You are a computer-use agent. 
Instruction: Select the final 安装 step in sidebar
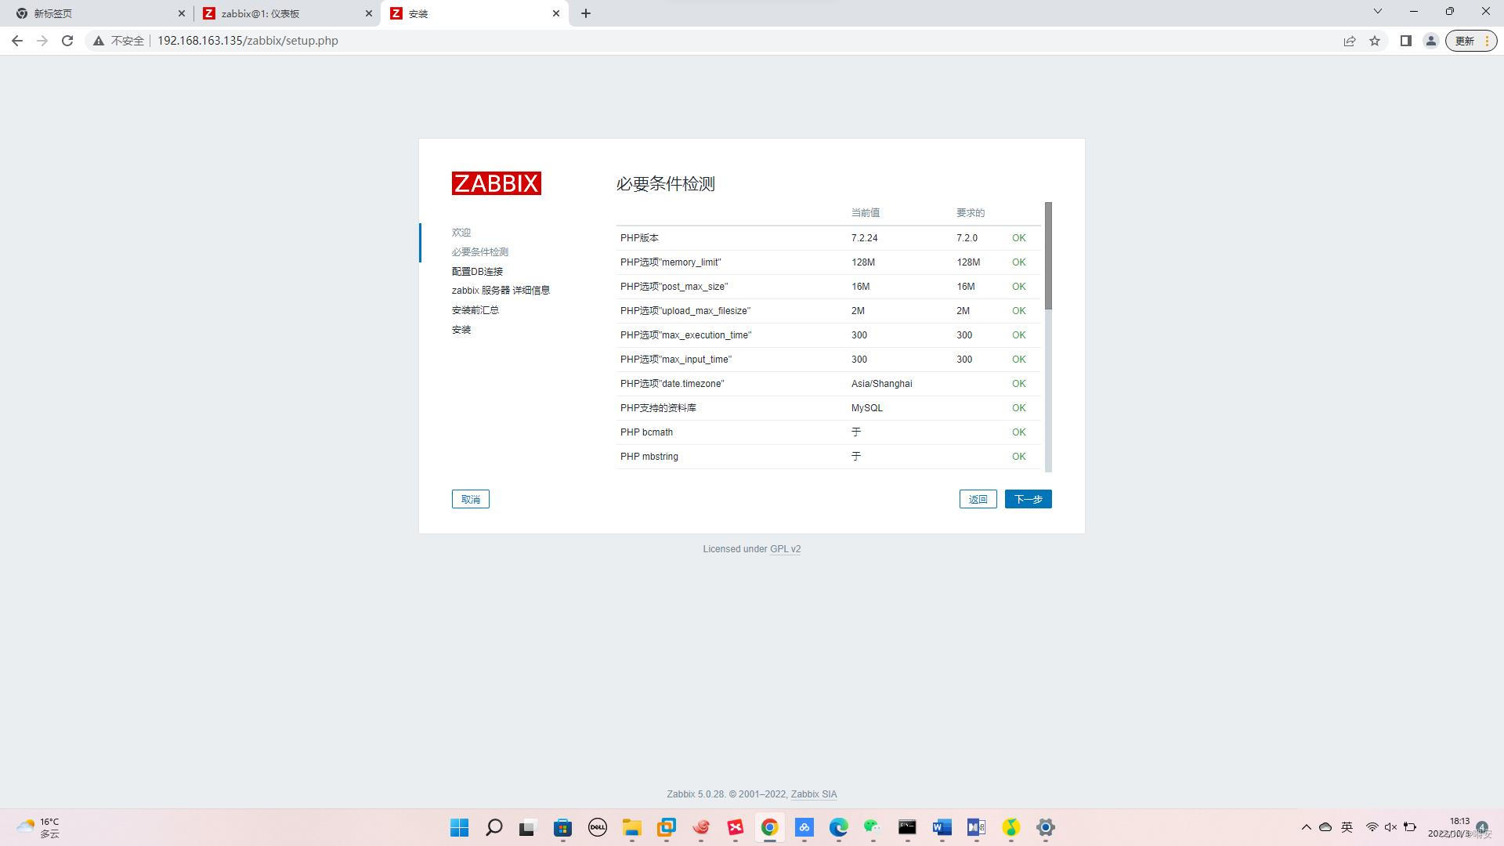[x=461, y=330]
